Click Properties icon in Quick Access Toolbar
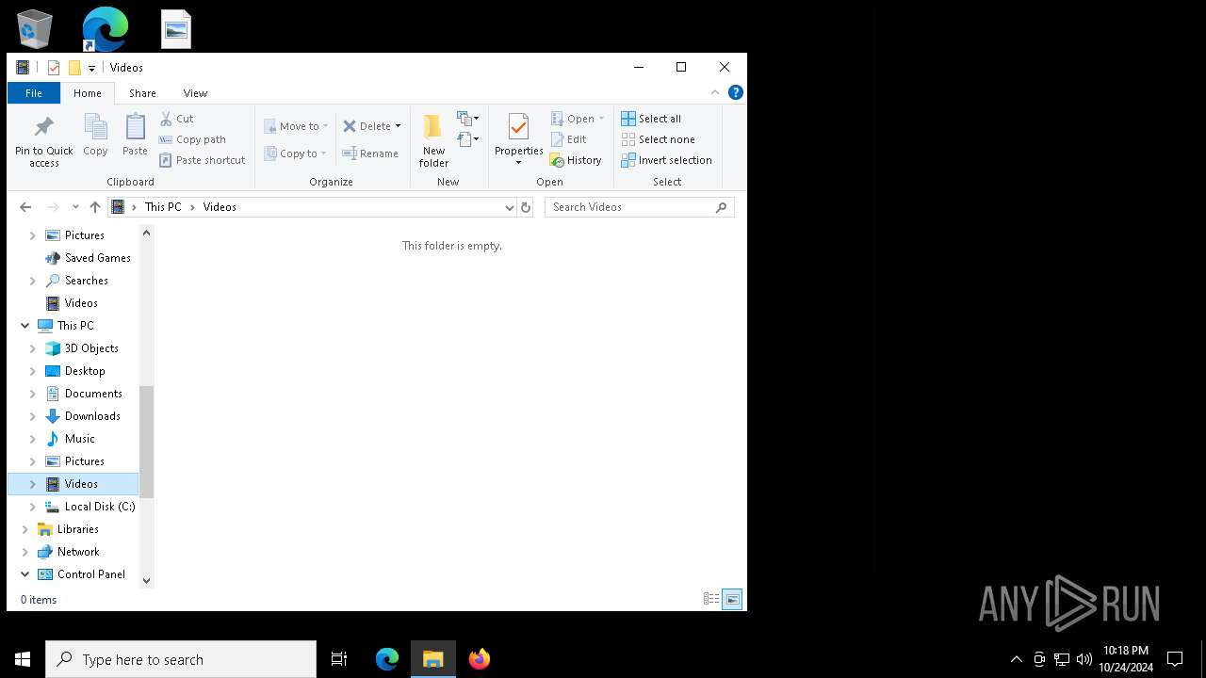Viewport: 1206px width, 678px height. point(54,68)
